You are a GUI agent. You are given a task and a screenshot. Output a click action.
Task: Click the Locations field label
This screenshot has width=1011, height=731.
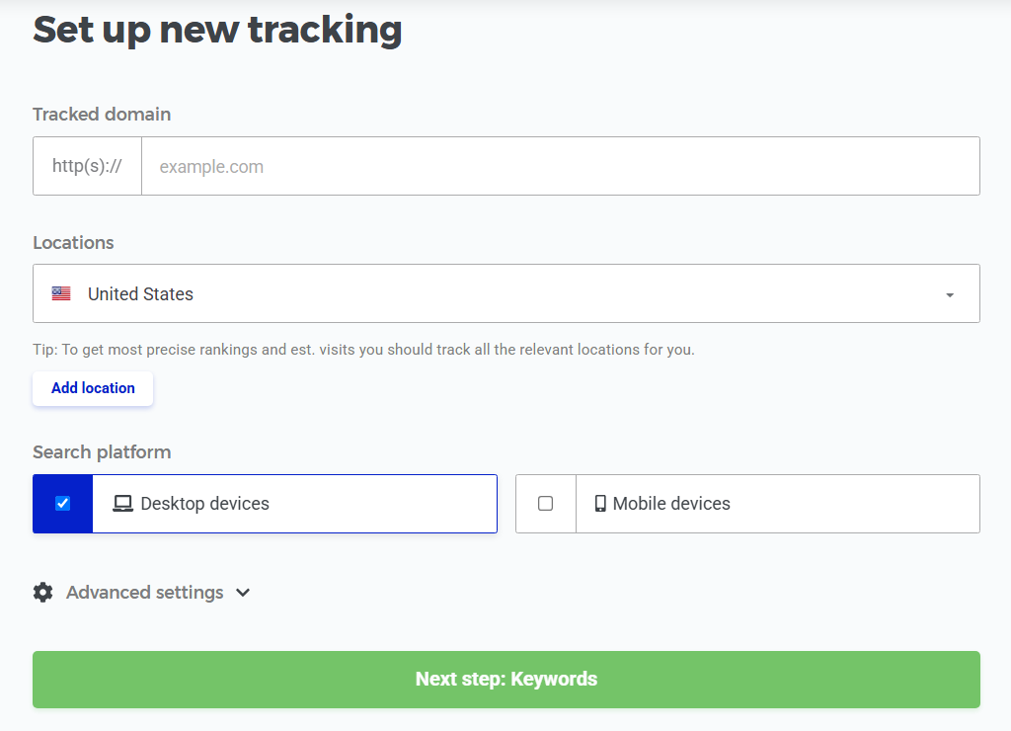73,243
